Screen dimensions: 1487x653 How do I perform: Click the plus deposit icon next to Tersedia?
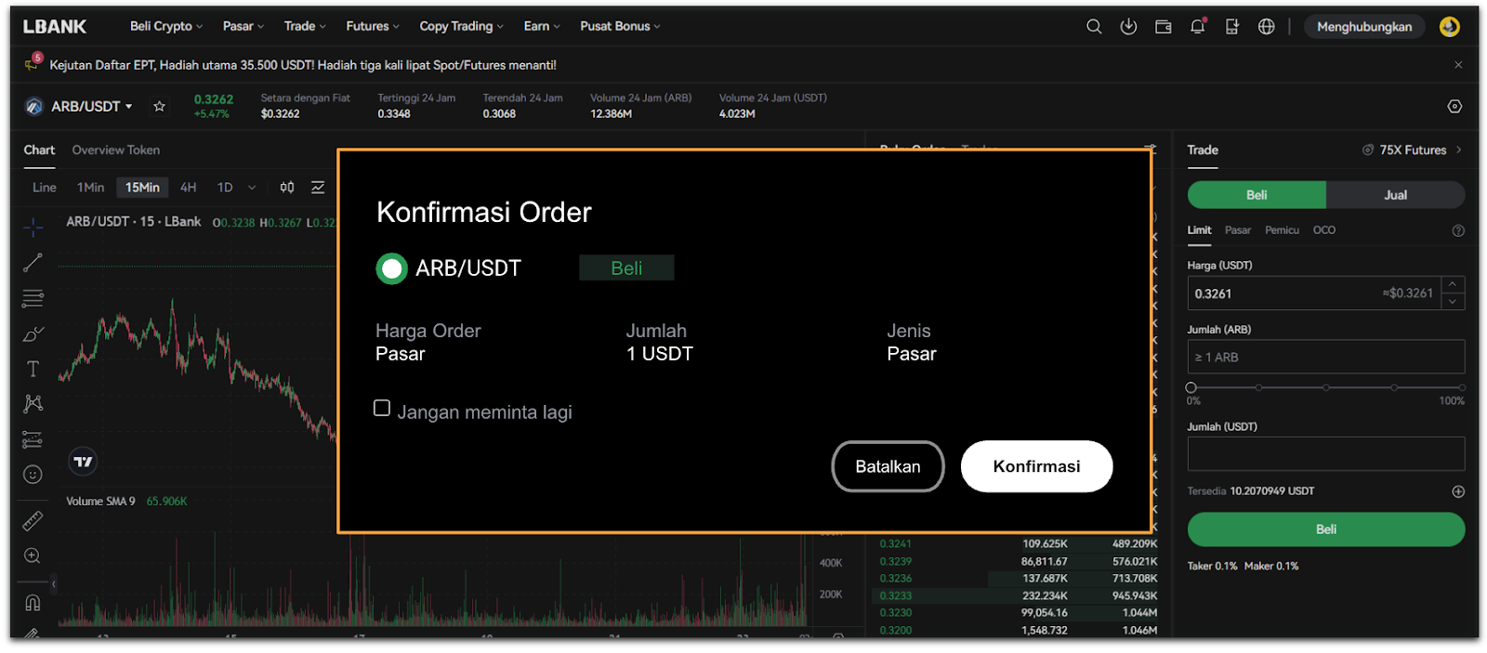[1458, 491]
